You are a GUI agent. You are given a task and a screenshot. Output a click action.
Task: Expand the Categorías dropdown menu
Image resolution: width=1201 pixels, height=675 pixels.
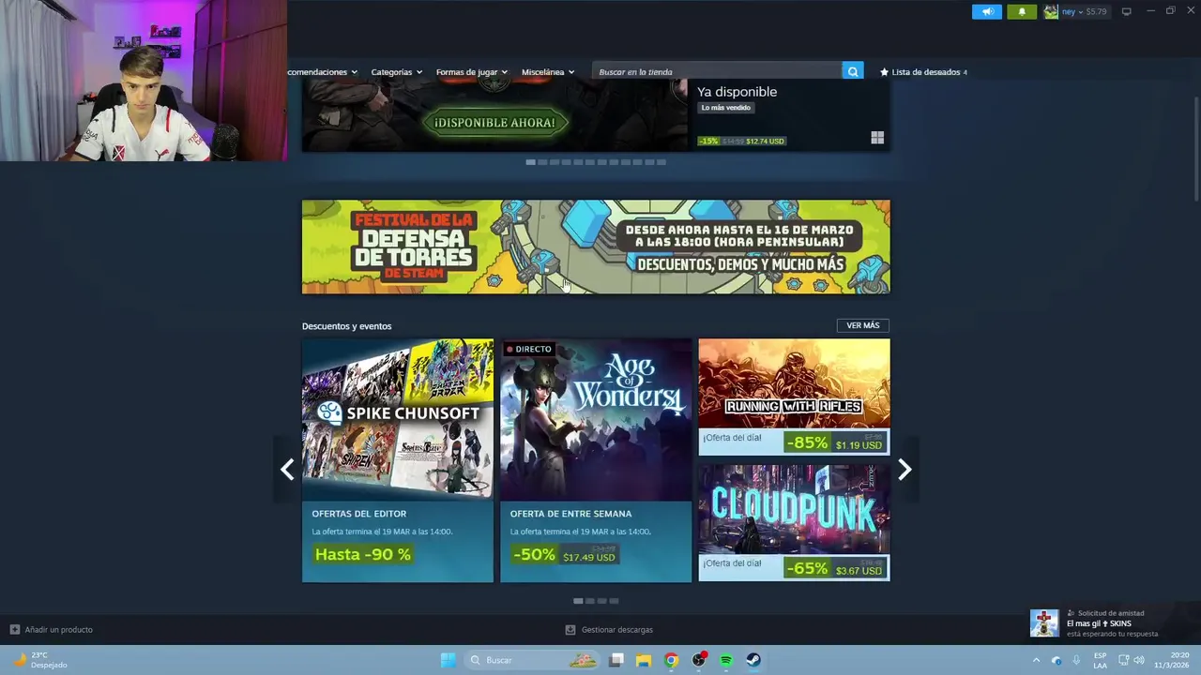coord(396,72)
